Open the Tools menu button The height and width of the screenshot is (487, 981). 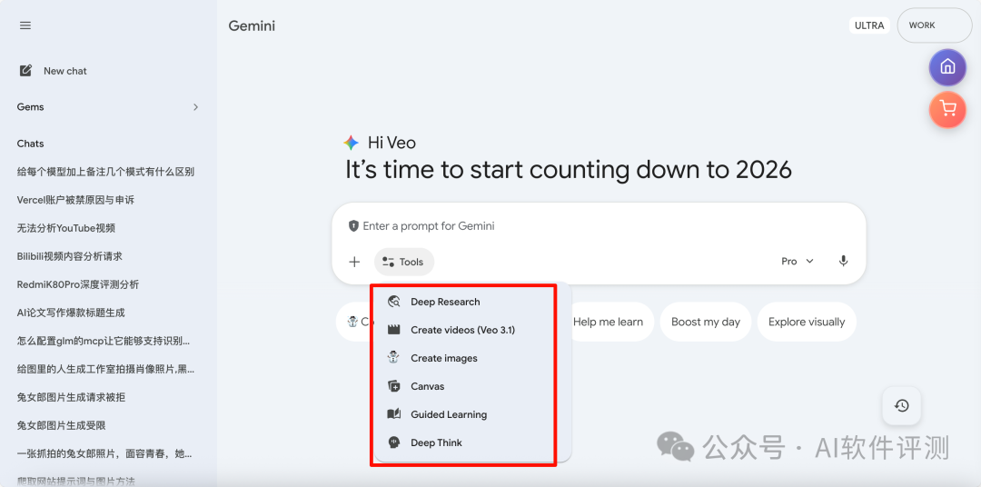click(x=403, y=262)
